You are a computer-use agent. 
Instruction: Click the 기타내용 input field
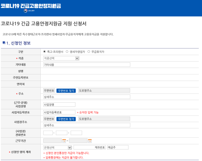click(87, 65)
